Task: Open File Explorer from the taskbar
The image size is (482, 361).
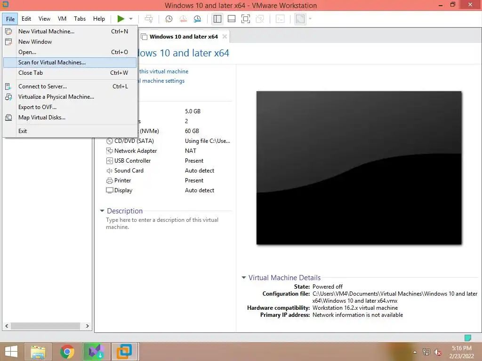Action: point(38,352)
